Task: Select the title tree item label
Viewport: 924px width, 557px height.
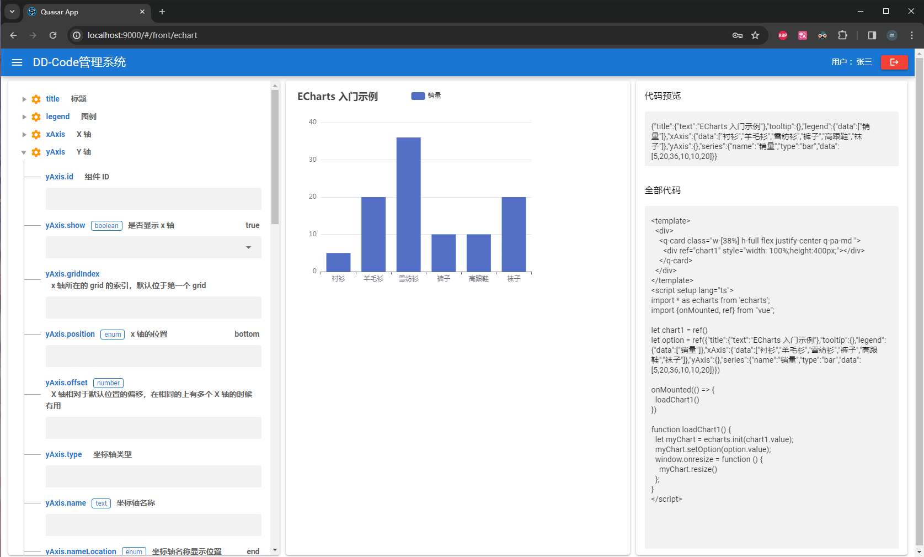Action: point(52,99)
